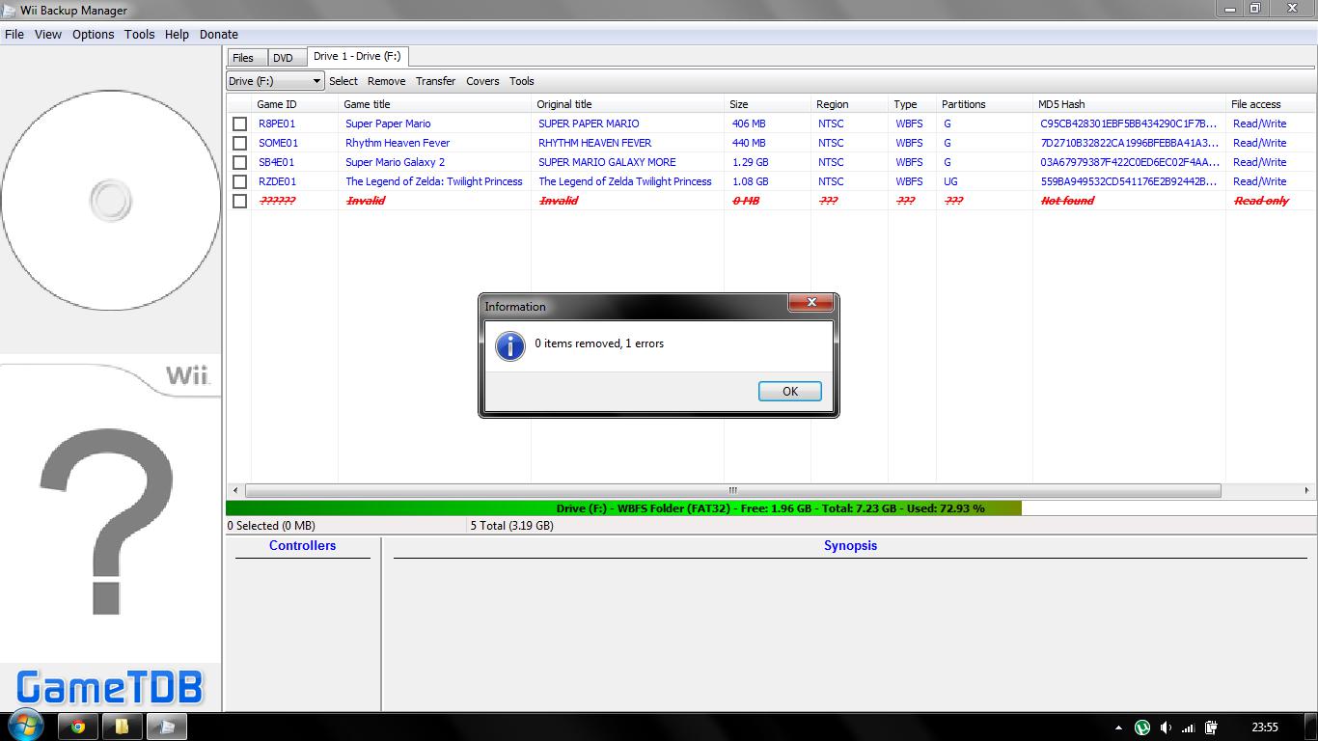Image resolution: width=1318 pixels, height=741 pixels.
Task: Open the folder-icon program in the taskbar
Action: pos(122,727)
